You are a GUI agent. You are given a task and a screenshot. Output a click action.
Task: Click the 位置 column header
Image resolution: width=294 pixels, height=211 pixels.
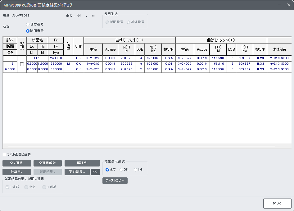68,46
